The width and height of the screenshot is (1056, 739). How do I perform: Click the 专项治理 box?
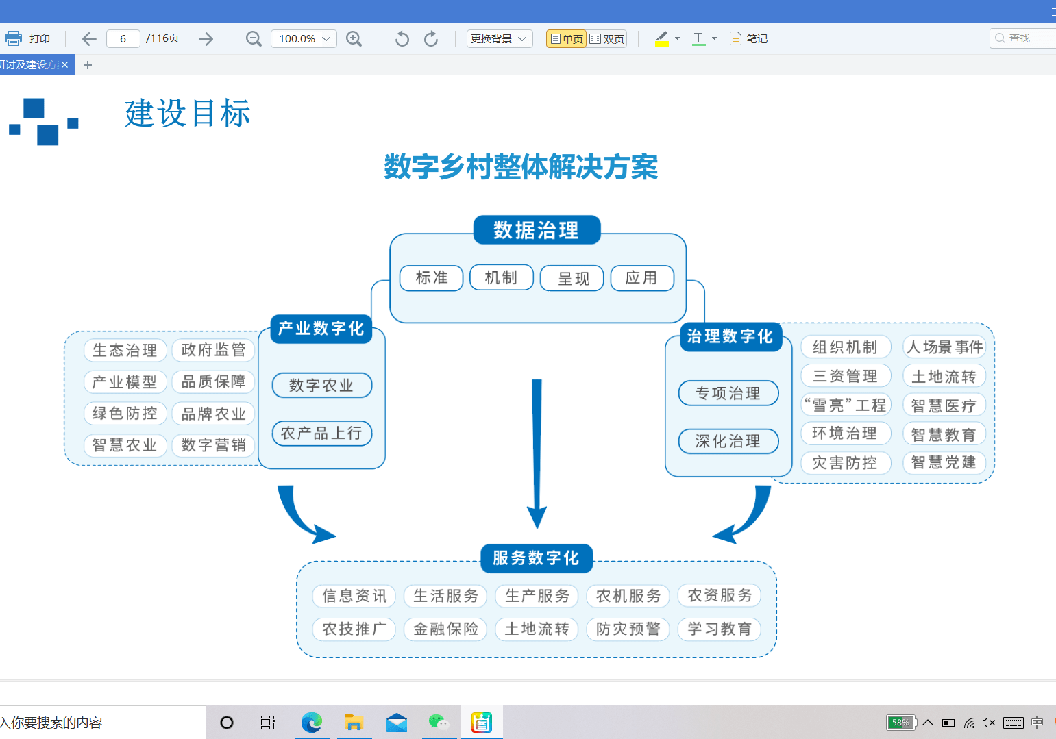point(728,393)
